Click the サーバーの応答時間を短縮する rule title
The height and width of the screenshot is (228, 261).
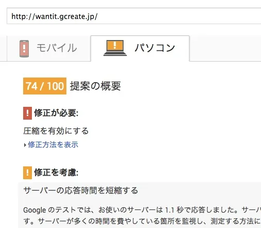81,191
